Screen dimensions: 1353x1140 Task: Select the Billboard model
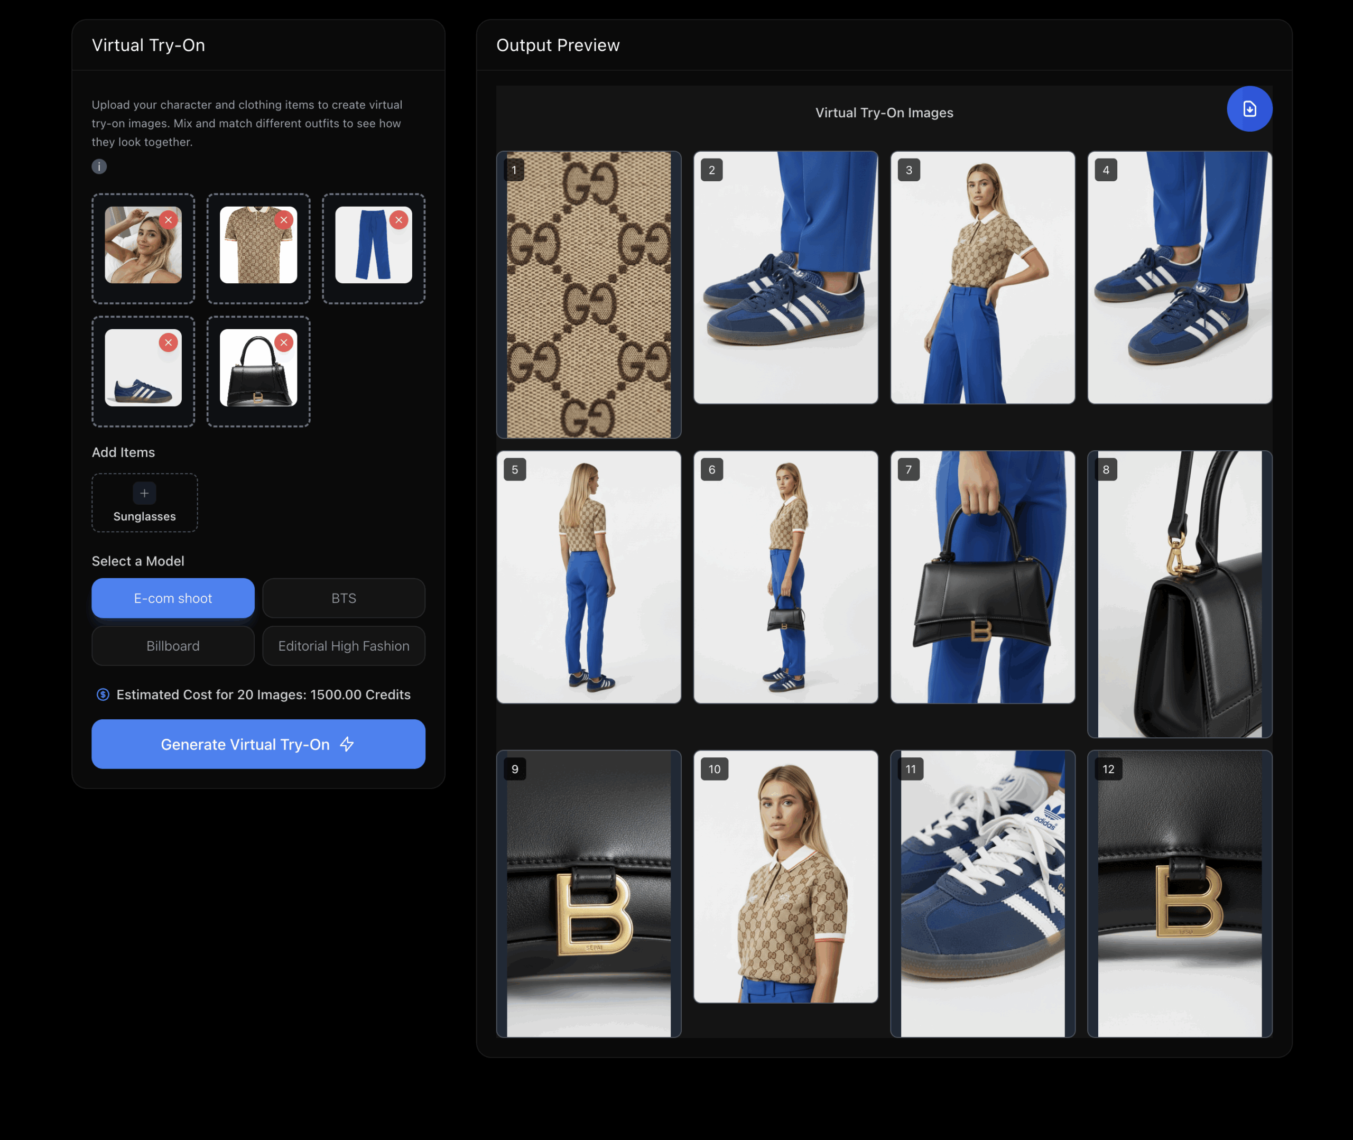click(x=173, y=646)
